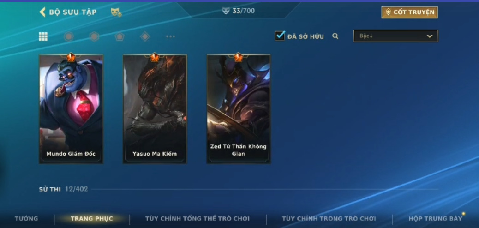Switch to the Tướng tab
Screen dimensions: 479x228
coord(26,218)
